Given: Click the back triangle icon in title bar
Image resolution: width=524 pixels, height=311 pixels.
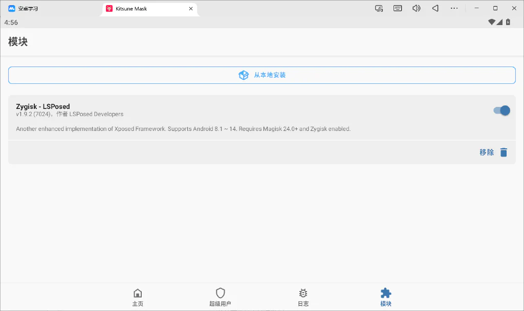Looking at the screenshot, I should click(435, 8).
